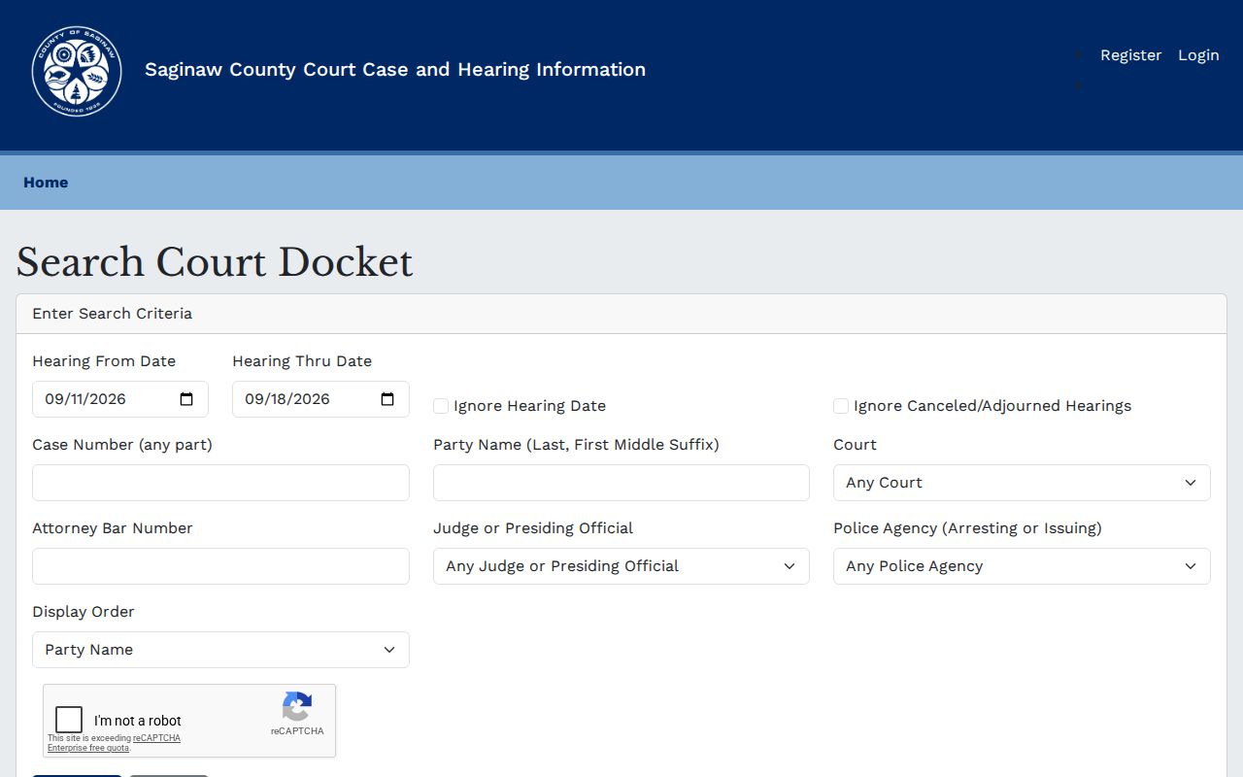Follow the reCAPTCHA Enterprise free quota link
This screenshot has width=1243, height=777.
click(x=114, y=743)
